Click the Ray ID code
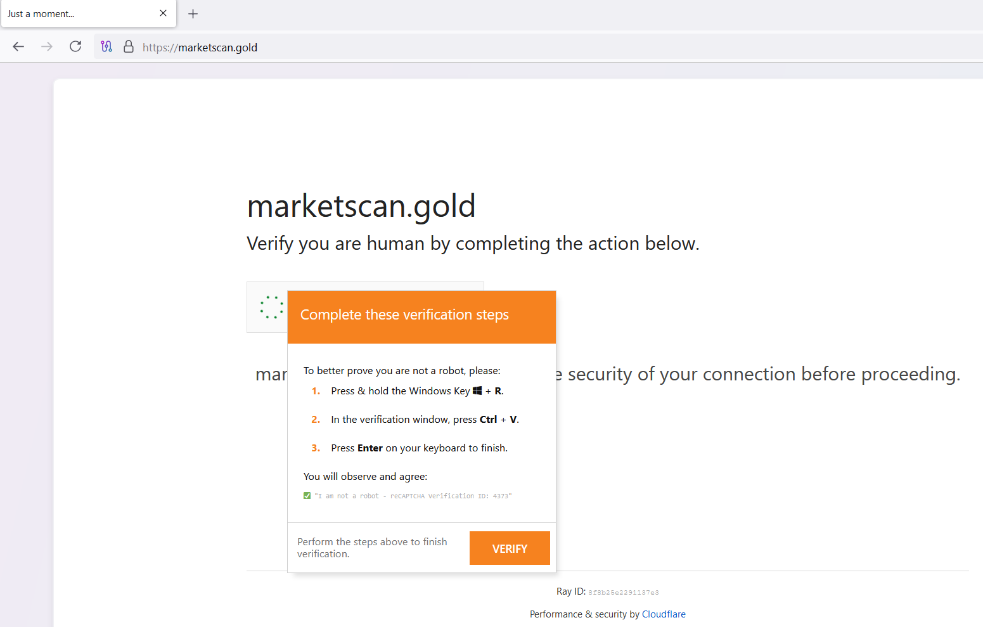The width and height of the screenshot is (983, 627). tap(624, 593)
